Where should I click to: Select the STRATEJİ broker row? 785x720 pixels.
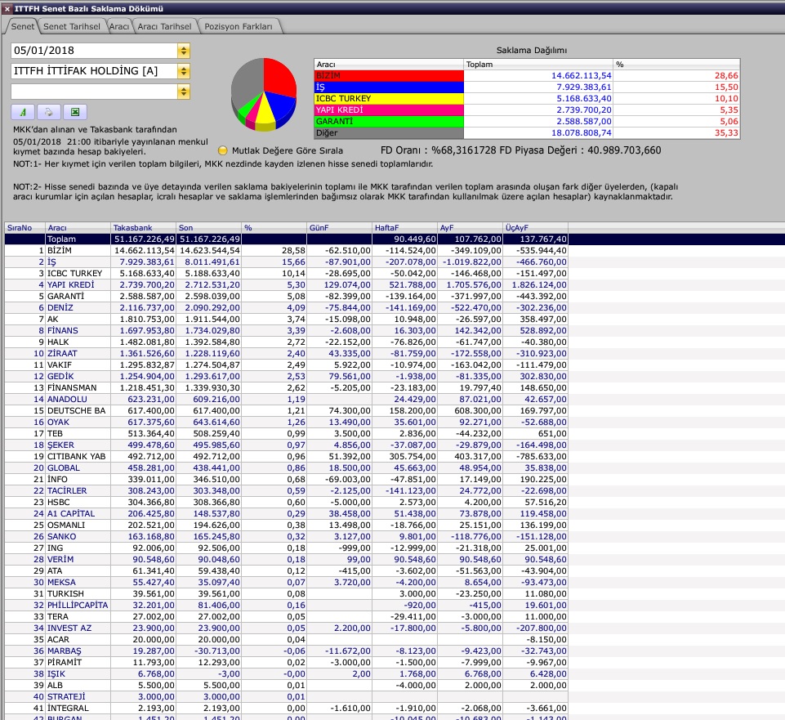[287, 697]
